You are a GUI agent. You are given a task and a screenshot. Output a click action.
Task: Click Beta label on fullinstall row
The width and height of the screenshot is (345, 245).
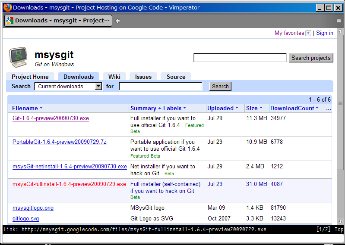click(x=135, y=197)
